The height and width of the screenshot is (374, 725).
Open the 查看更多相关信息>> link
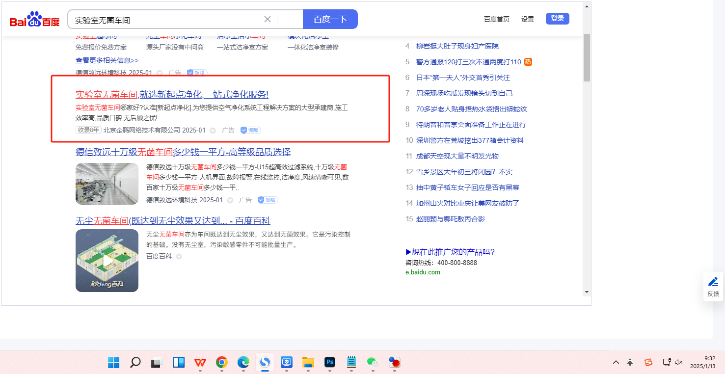pos(107,60)
